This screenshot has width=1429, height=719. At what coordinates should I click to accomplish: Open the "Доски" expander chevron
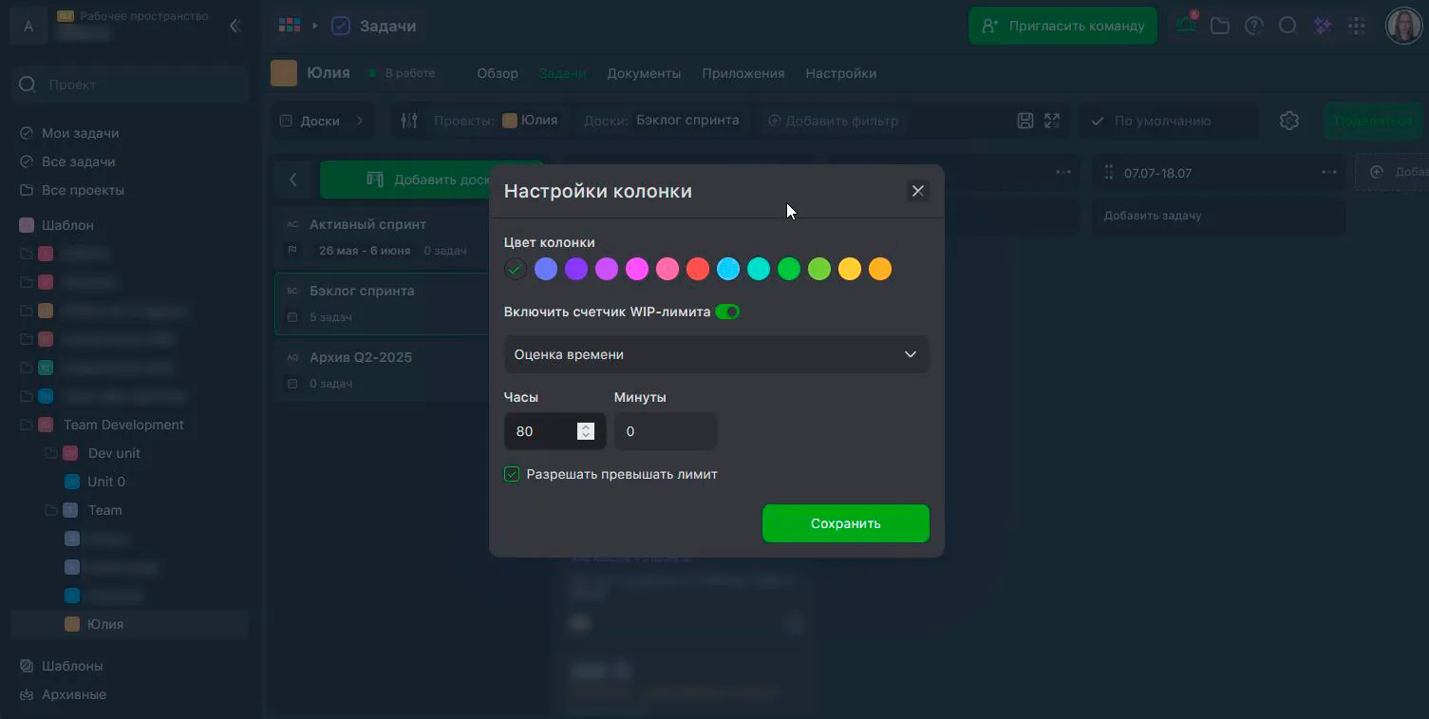[x=360, y=121]
